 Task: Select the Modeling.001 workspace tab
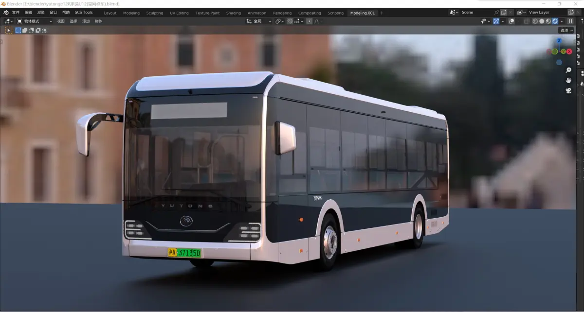click(363, 13)
